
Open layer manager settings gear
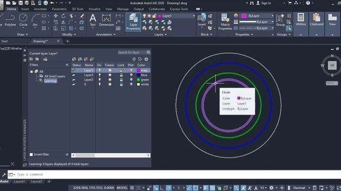tap(147, 59)
